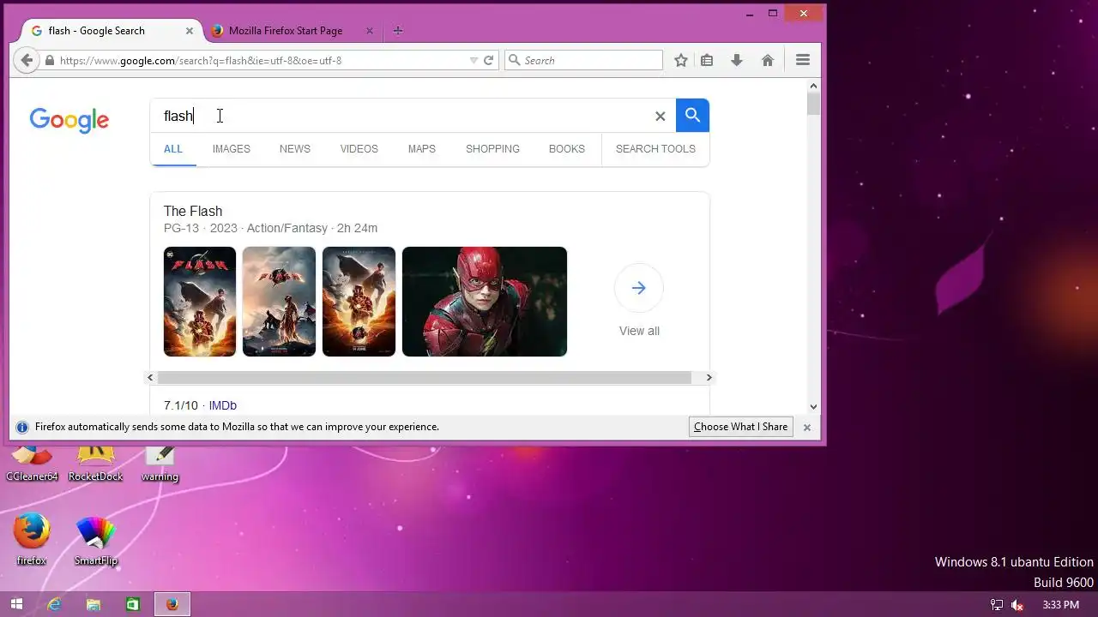The image size is (1098, 617).
Task: Open File Explorer from the taskbar
Action: [94, 604]
